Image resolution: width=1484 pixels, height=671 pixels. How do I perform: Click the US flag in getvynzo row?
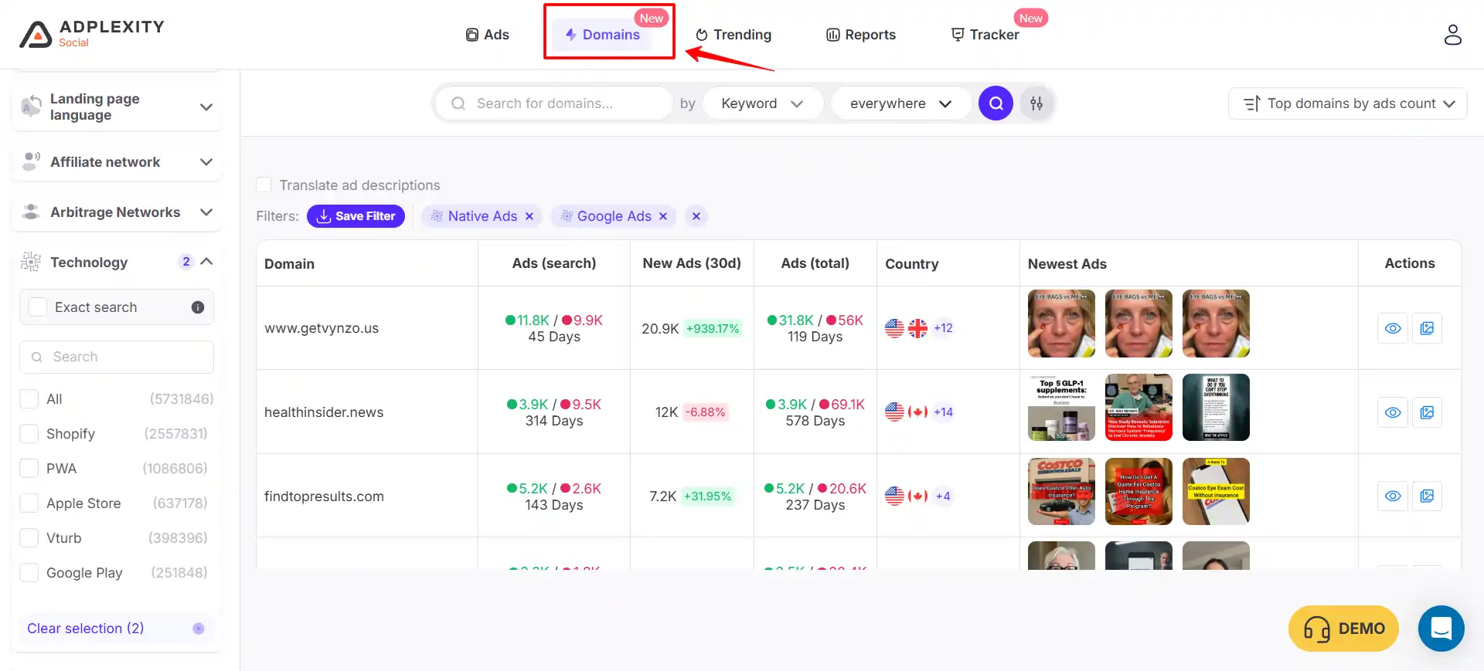[x=894, y=328]
